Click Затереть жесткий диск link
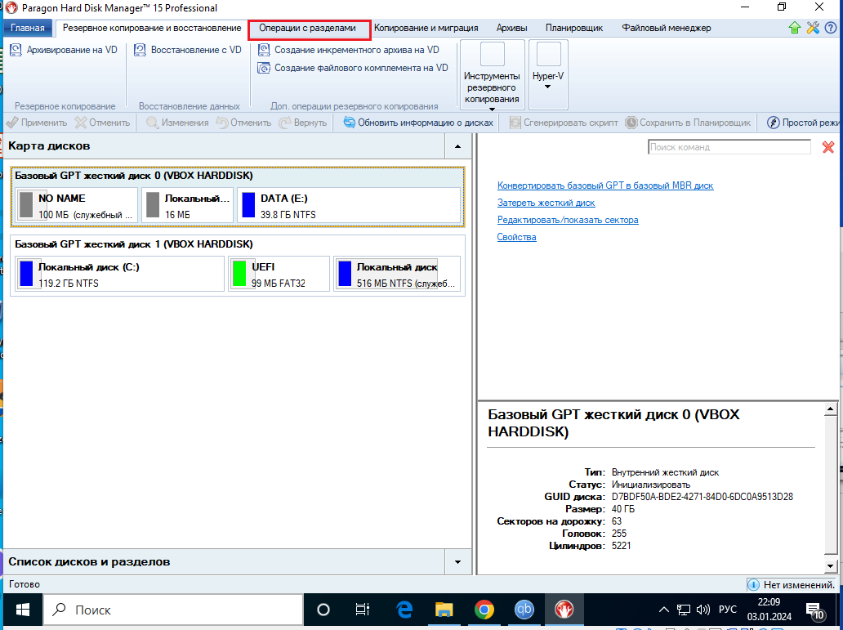 pyautogui.click(x=546, y=203)
